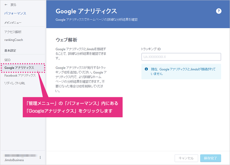Open パフォーマンス section heading
This screenshot has height=165, width=230.
(x=15, y=13)
